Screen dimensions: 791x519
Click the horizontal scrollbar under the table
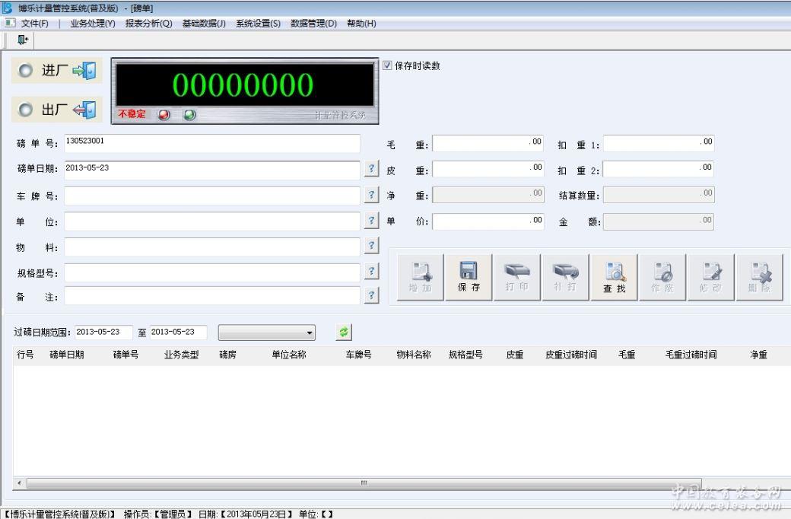point(364,482)
